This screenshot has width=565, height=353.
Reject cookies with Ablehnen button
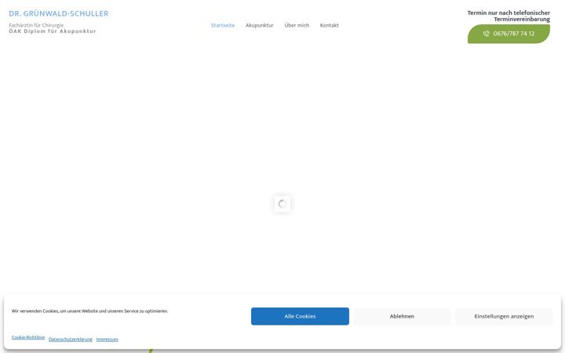[402, 316]
